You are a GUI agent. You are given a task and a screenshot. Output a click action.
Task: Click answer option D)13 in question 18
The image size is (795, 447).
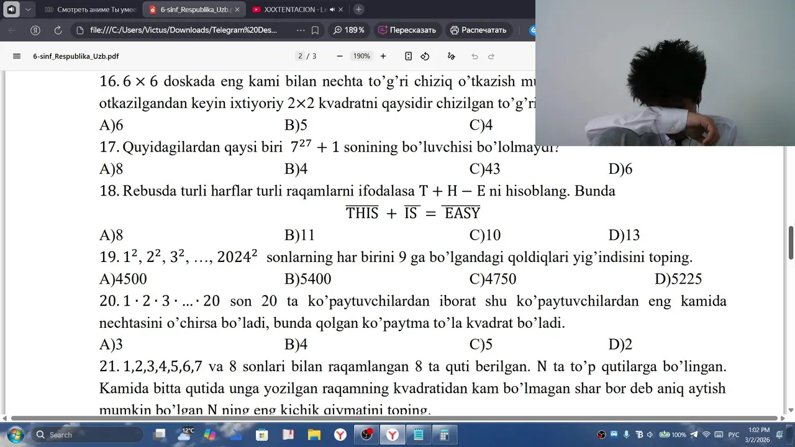point(624,235)
